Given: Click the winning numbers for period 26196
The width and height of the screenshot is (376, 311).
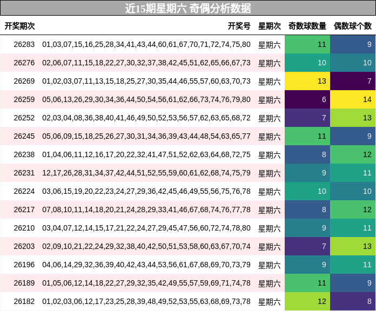Looking at the screenshot, I should (146, 265).
